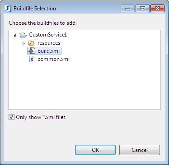Click the 'Only show *.xml files' label text

pos(41,117)
